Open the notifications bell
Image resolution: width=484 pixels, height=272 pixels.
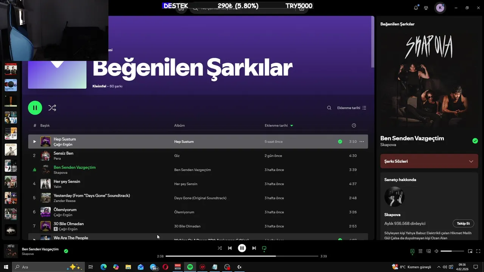pyautogui.click(x=416, y=8)
